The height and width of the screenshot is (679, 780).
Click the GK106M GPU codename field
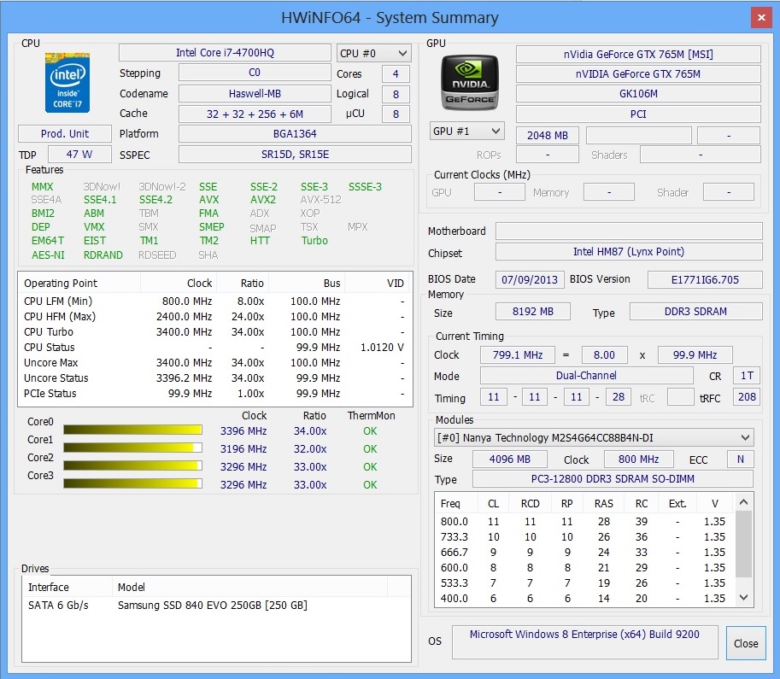[638, 93]
